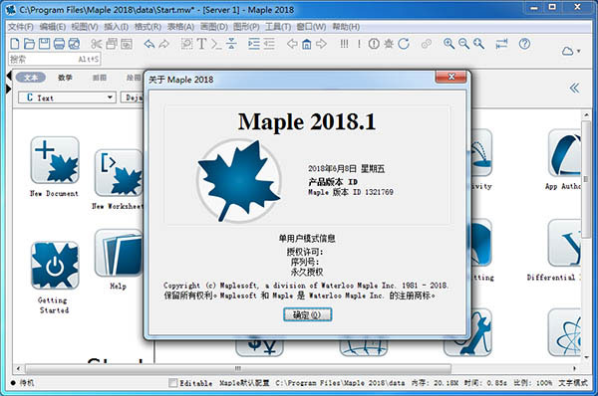Open the 帮助(H) menu
Screen dimensions: 598x396
coord(346,27)
